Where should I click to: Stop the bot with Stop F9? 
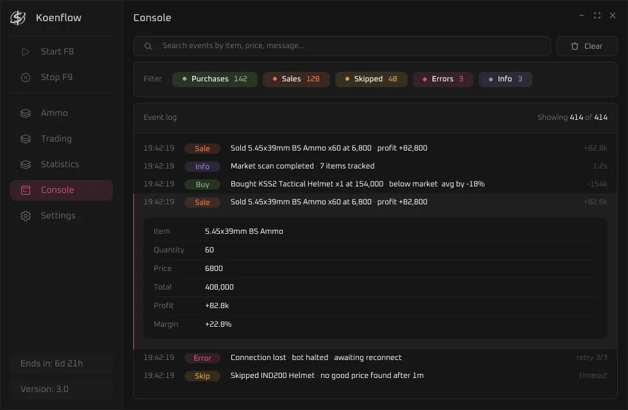pos(62,78)
